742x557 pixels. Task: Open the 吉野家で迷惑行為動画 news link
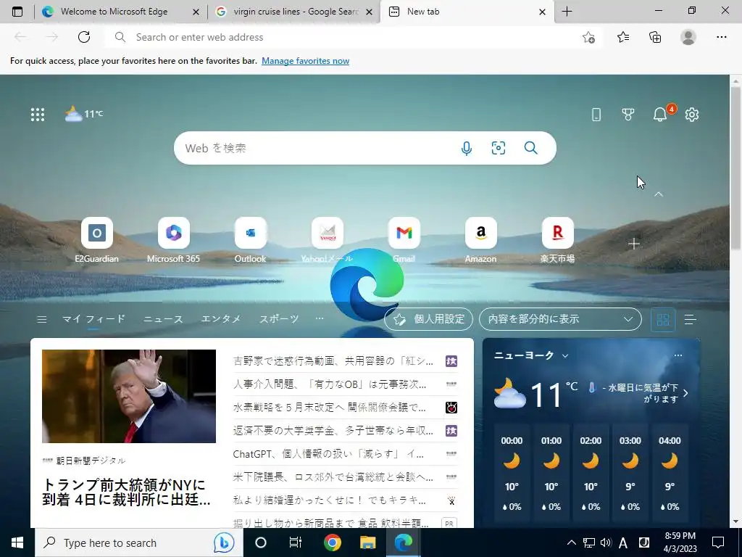(333, 361)
